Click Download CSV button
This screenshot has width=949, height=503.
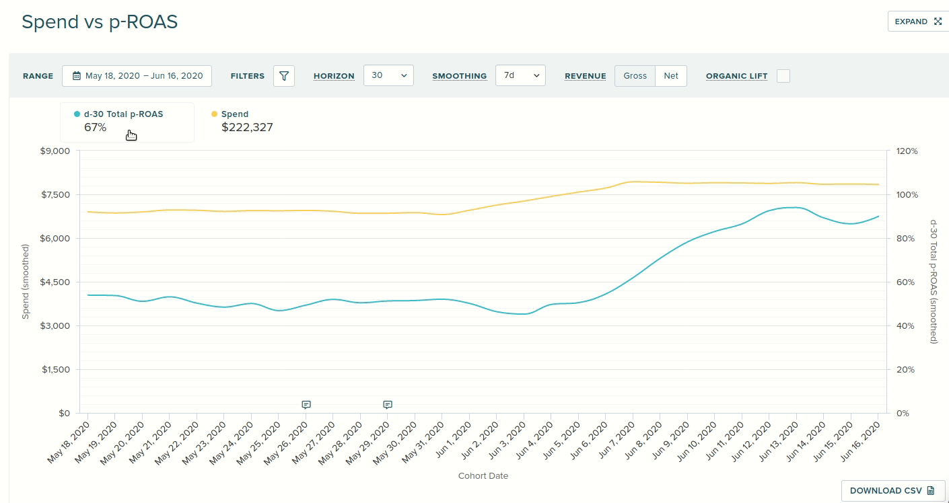893,491
